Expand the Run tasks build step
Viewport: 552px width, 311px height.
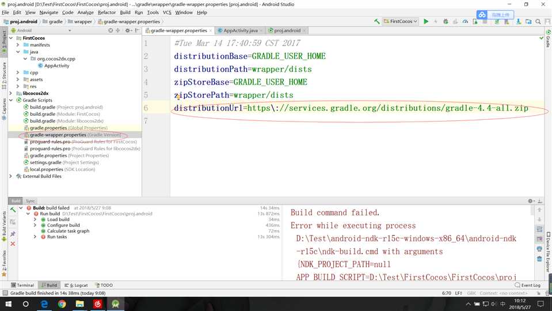(35, 237)
